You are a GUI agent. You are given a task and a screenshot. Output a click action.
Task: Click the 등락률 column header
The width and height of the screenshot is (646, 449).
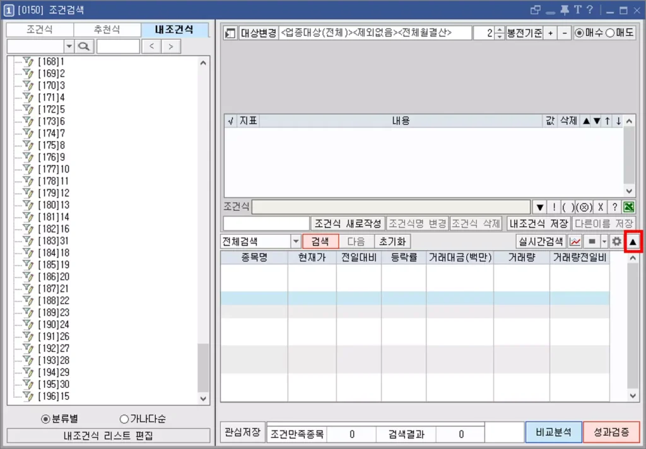pos(404,258)
